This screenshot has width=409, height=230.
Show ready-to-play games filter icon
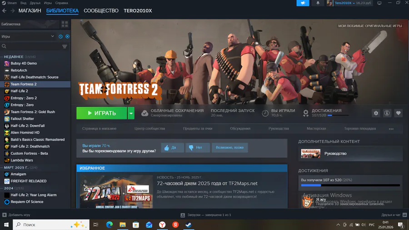point(67,36)
